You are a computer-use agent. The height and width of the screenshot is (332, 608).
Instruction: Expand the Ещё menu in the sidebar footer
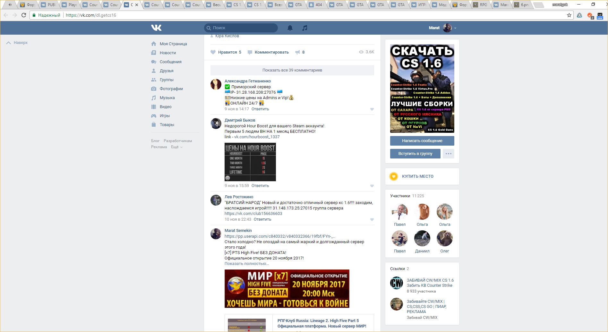(x=177, y=147)
